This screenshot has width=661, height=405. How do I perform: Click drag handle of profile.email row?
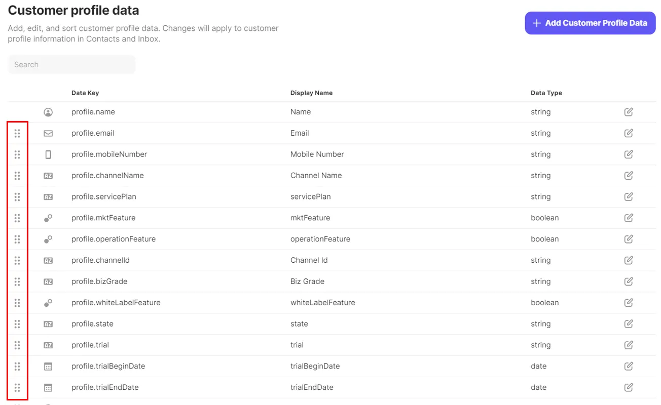point(17,133)
